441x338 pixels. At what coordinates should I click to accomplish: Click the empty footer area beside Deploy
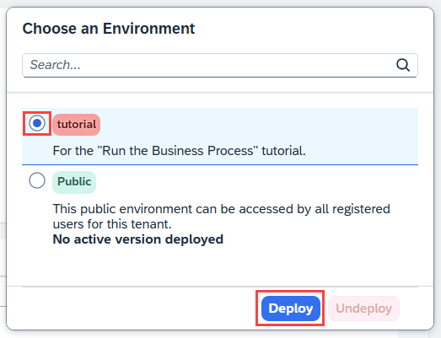(x=135, y=308)
